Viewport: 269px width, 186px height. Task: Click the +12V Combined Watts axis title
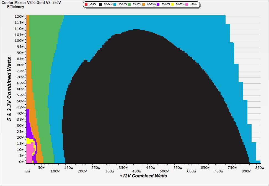tap(143, 176)
